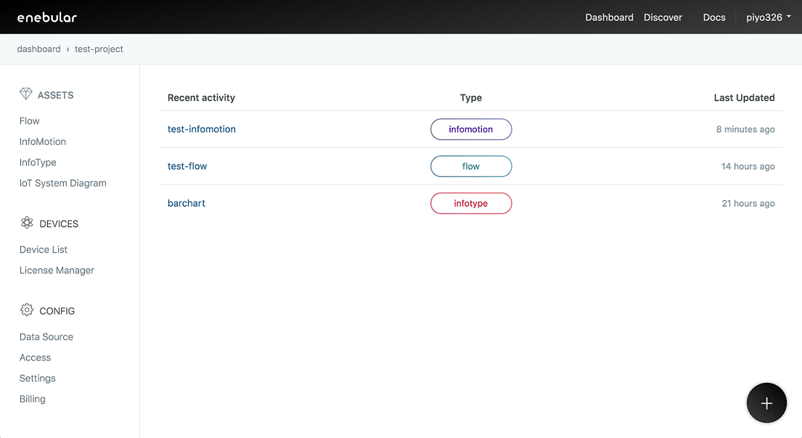Go to License Manager in sidebar

pos(57,270)
